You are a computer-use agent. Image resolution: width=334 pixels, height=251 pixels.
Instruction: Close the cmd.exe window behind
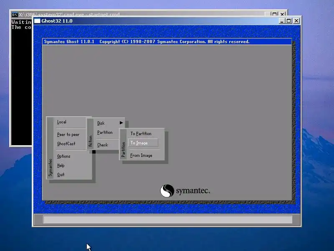[x=282, y=14]
